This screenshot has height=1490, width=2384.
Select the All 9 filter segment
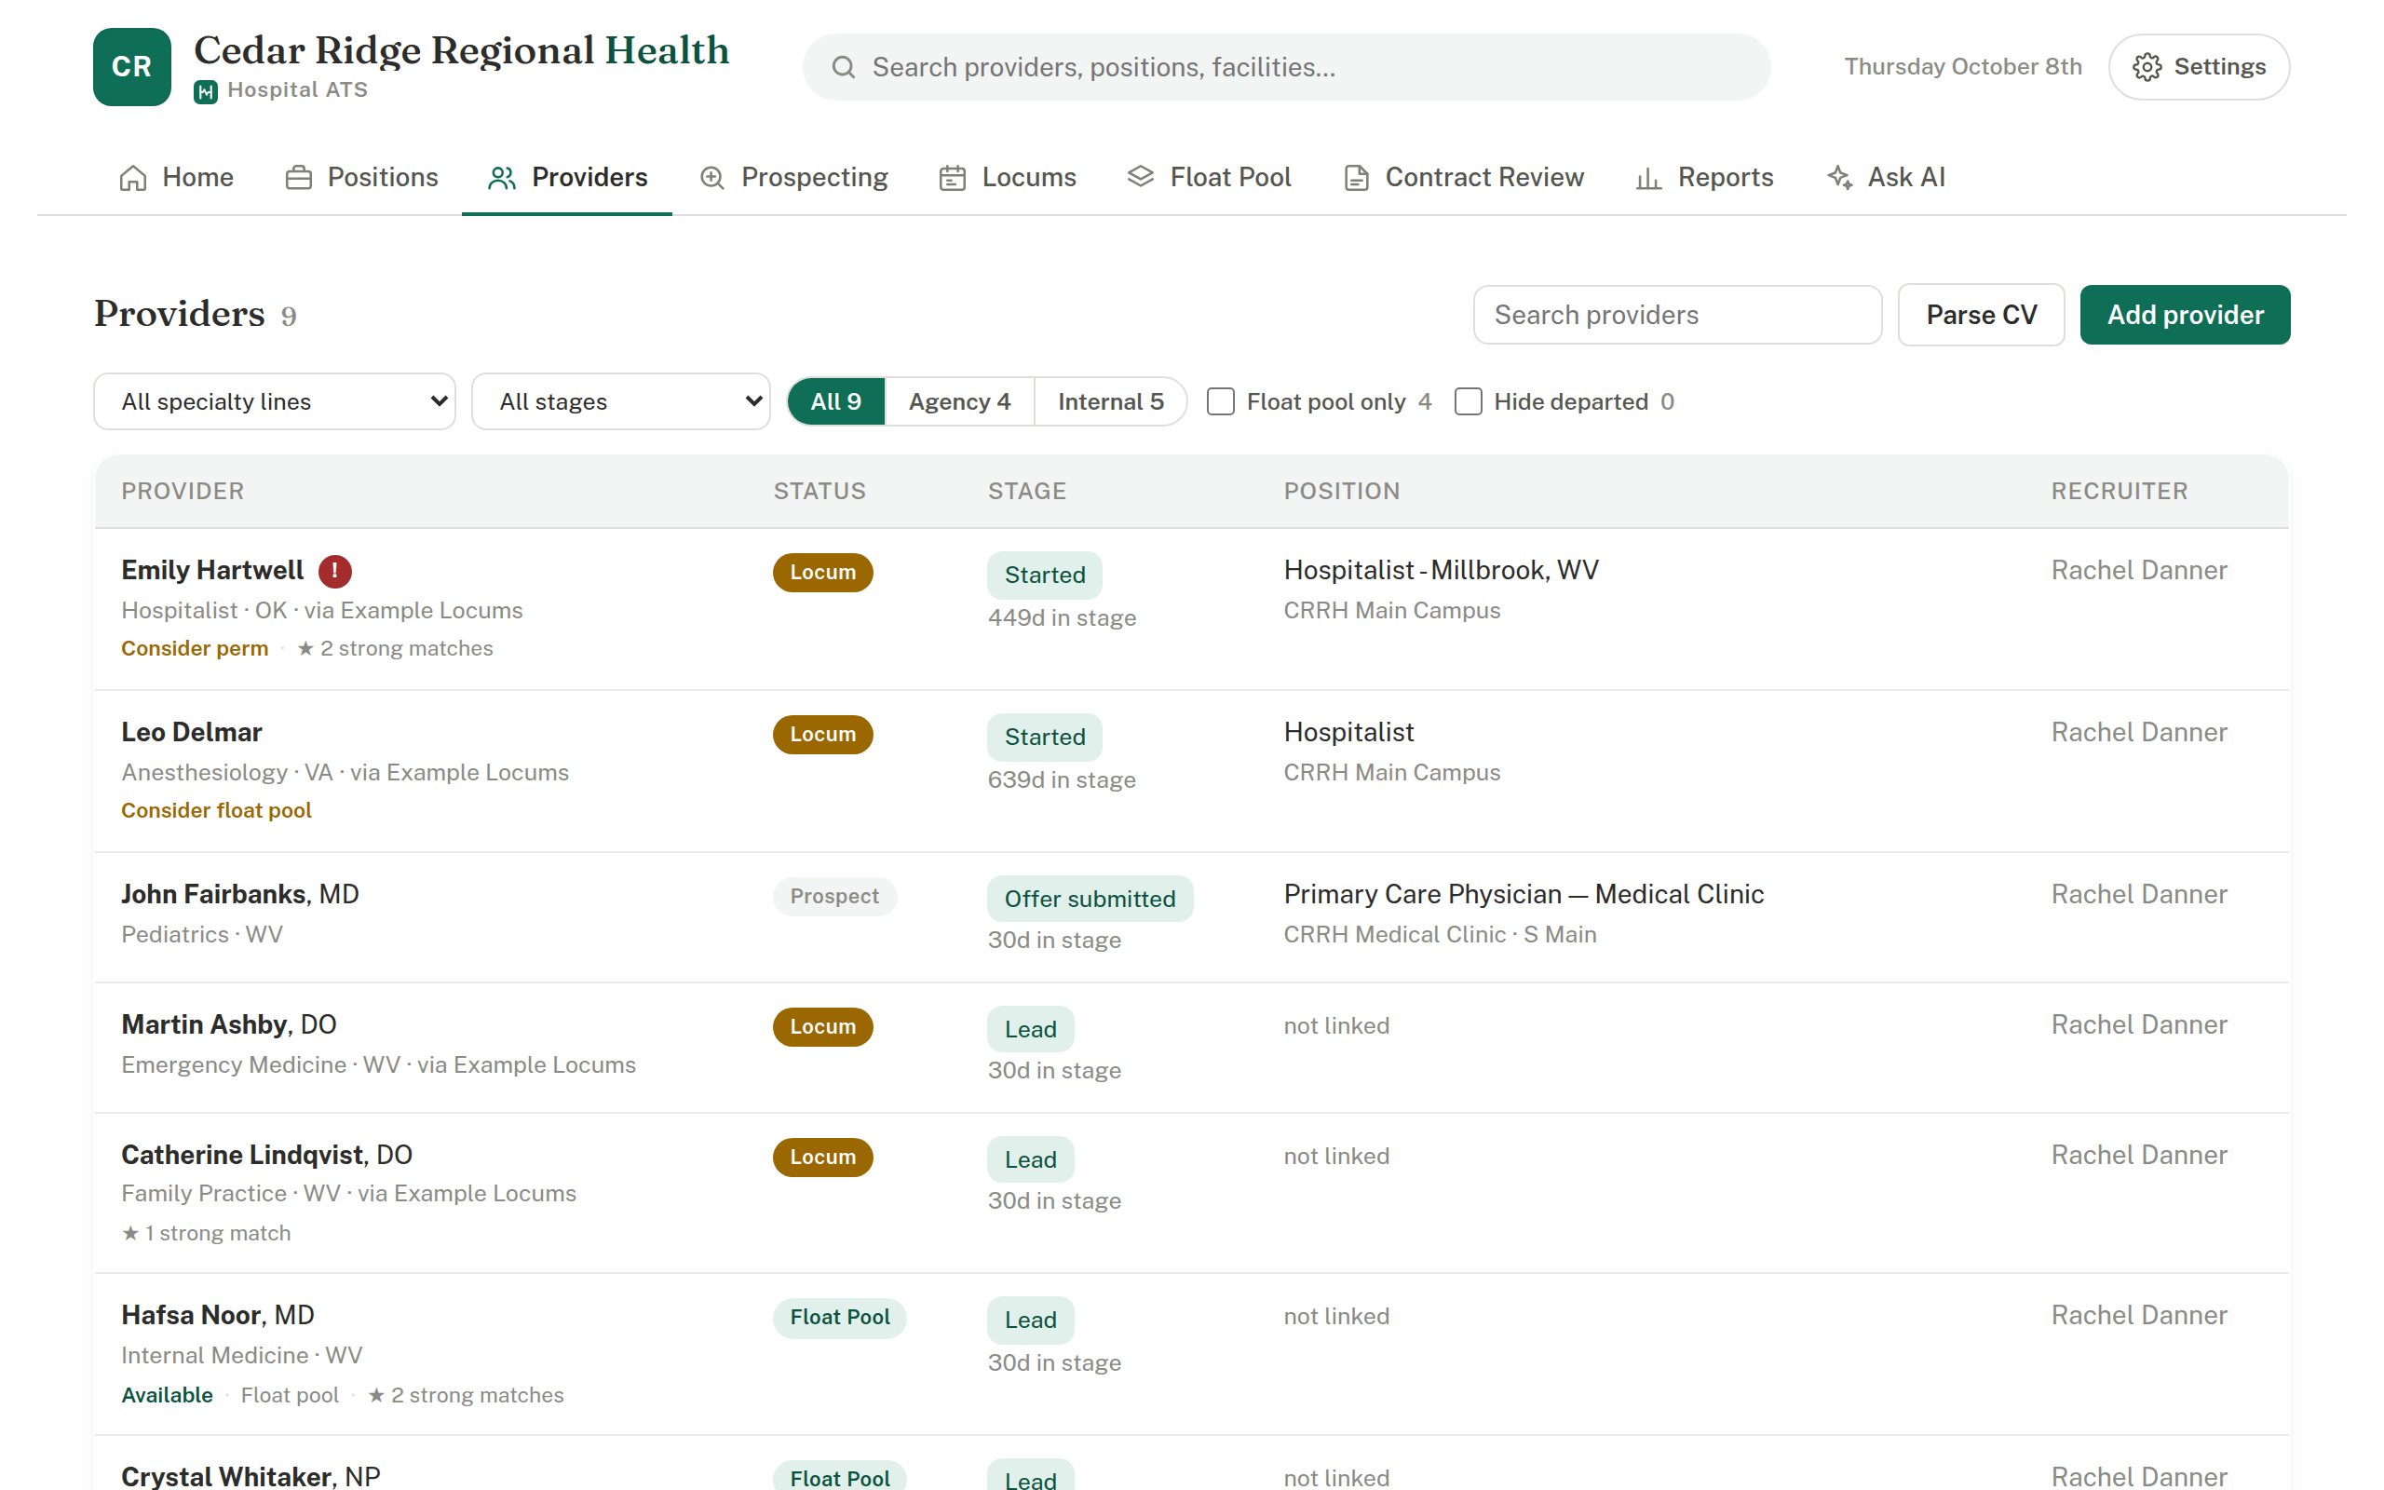pos(836,402)
